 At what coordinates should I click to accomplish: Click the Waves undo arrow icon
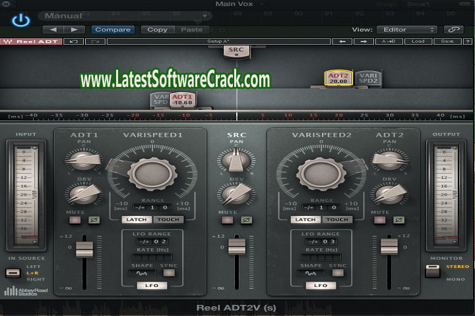coord(73,41)
